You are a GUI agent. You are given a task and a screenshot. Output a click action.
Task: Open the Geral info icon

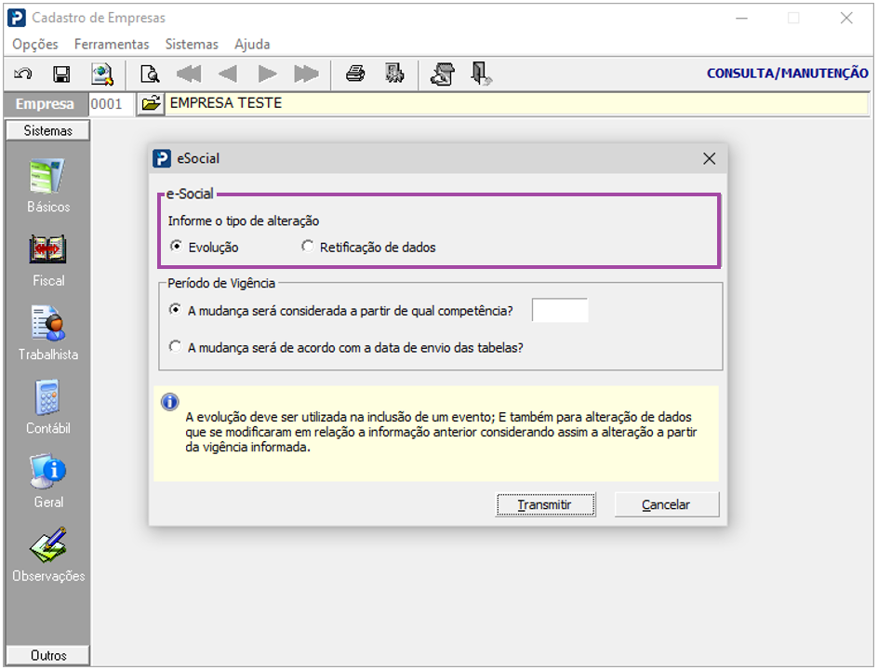[x=47, y=471]
